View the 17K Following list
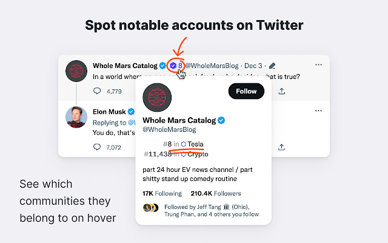 pos(162,193)
